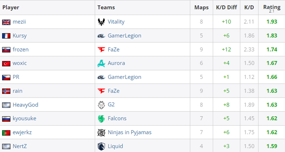The height and width of the screenshot is (152, 285).
Task: Sort by the Maps column header
Action: pos(201,7)
